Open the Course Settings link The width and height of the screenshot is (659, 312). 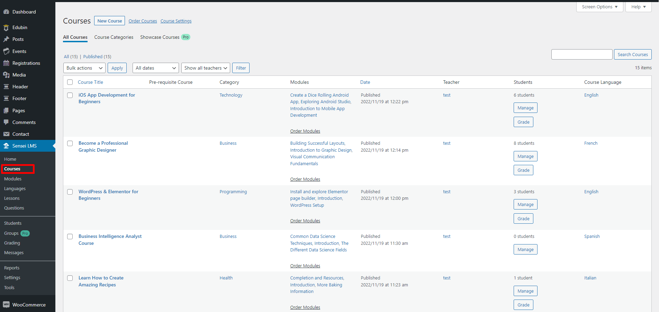(176, 21)
